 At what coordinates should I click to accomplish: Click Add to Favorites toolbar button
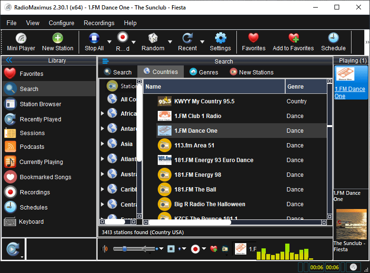293,42
